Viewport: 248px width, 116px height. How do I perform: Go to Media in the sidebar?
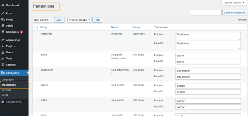pos(14,20)
